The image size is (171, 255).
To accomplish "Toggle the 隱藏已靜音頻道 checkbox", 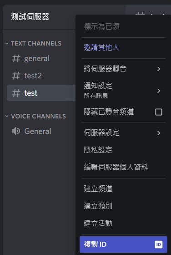I will coord(159,112).
